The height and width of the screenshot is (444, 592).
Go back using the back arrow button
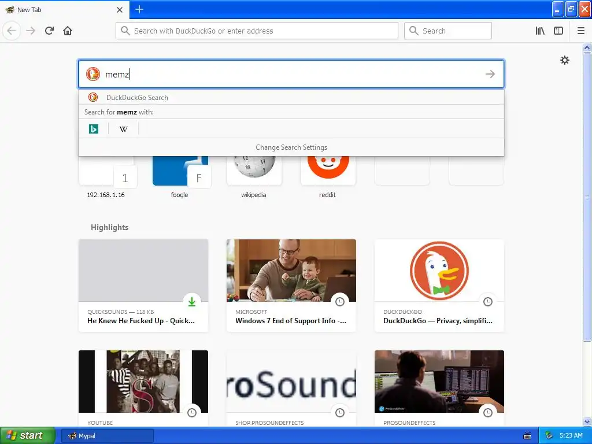[x=12, y=31]
